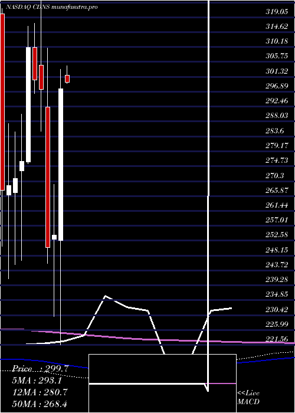Click the 257.01 price axis label
Image resolution: width=295 pixels, height=413 pixels.
[x=277, y=220]
